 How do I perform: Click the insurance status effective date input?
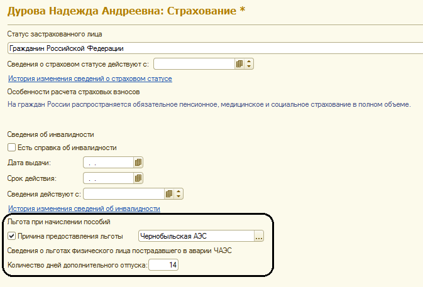[194, 64]
